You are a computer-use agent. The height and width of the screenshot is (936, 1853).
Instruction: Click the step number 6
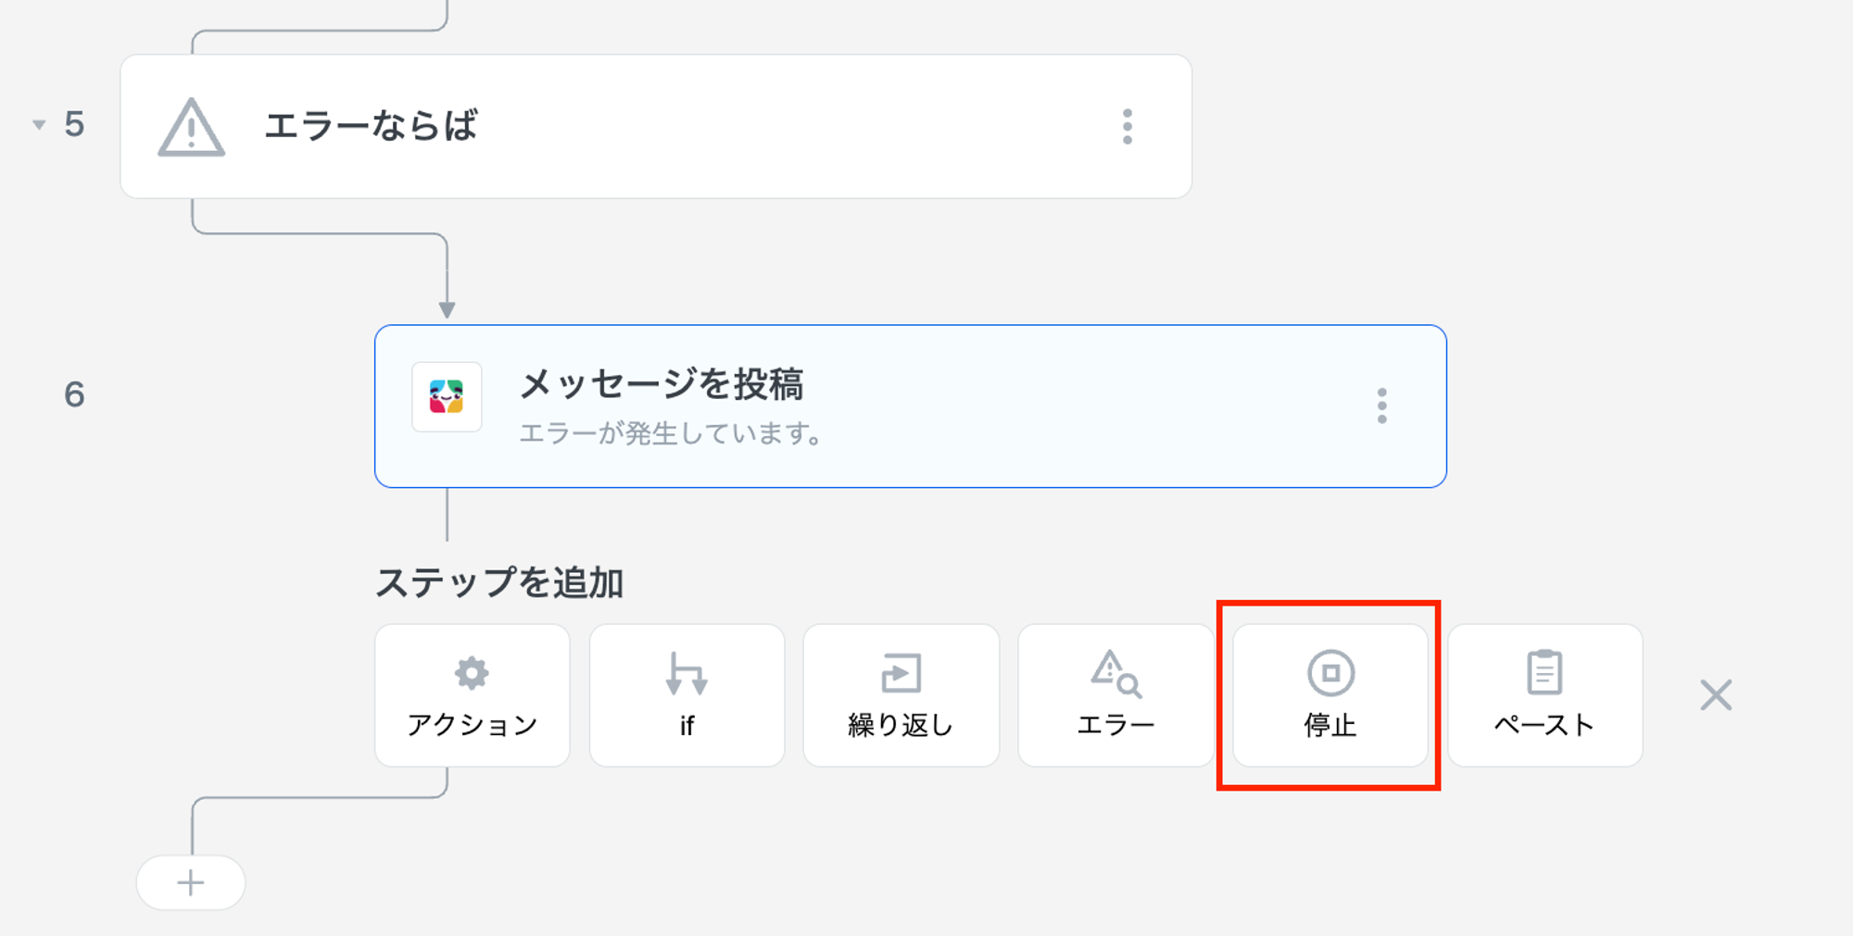74,395
